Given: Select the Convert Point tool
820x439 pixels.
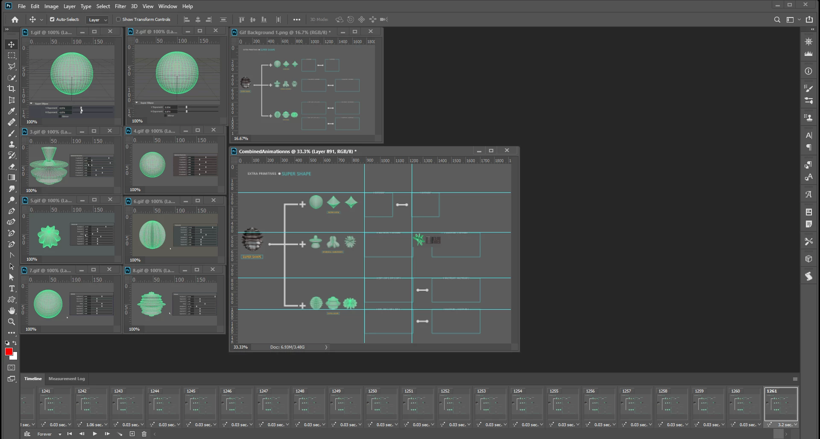Looking at the screenshot, I should [x=12, y=255].
